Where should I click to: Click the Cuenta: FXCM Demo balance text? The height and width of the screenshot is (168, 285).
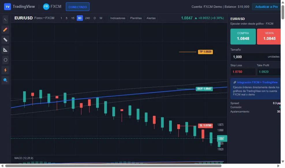220,7
